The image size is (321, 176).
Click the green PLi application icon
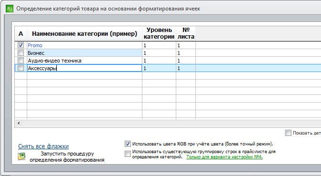click(10, 9)
